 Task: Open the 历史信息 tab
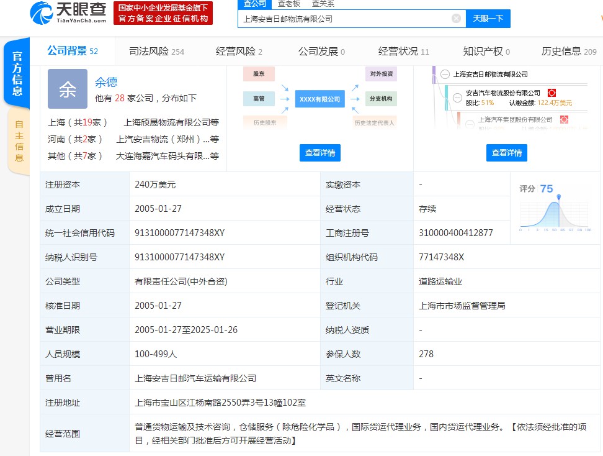569,51
